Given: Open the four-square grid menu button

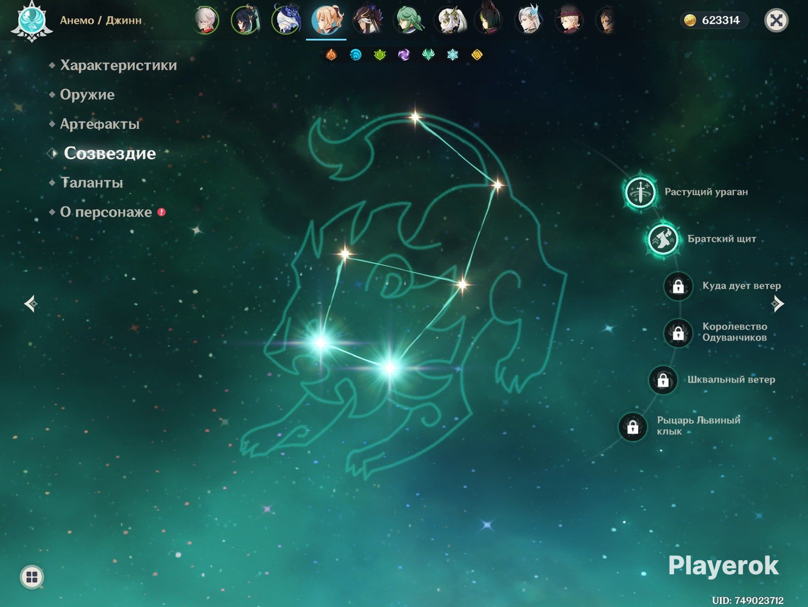Looking at the screenshot, I should coord(32,577).
